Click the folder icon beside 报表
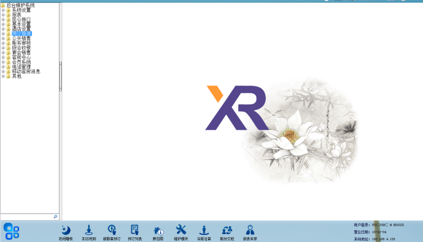423x242 pixels. click(x=8, y=15)
